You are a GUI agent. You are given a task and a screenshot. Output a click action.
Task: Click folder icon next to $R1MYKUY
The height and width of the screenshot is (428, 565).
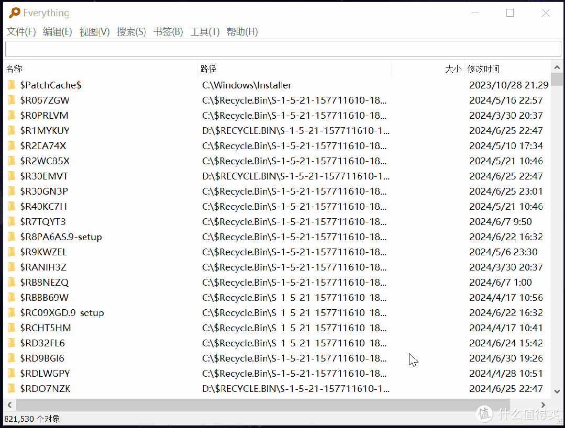tap(12, 130)
